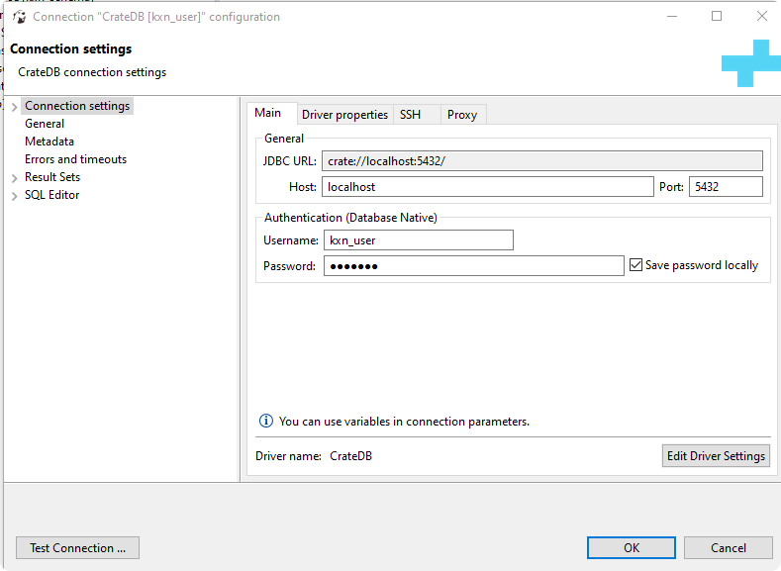The image size is (781, 571).
Task: Select SQL Editor in the tree
Action: coord(52,195)
